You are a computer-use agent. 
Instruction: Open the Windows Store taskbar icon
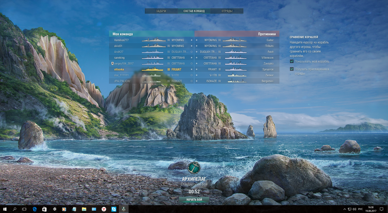tap(44, 209)
